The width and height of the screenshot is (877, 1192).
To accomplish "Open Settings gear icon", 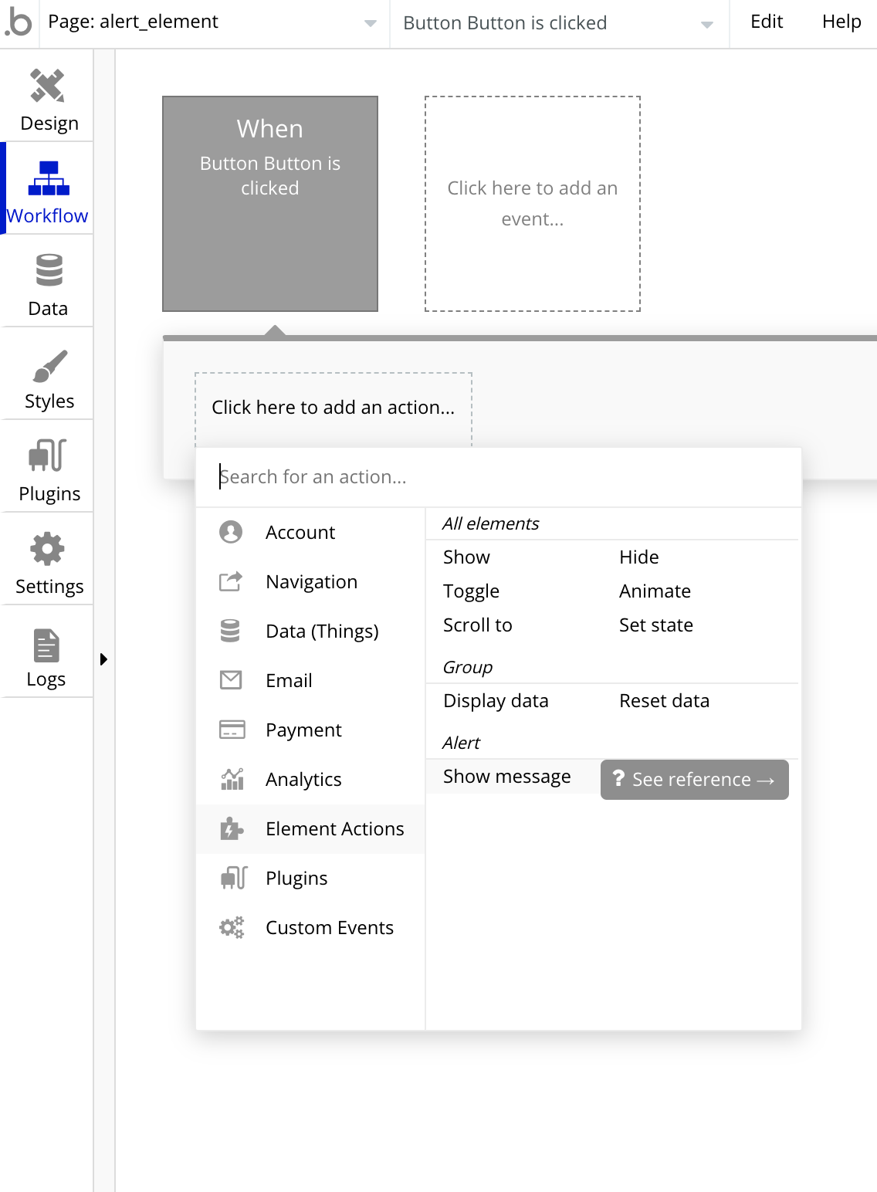I will click(x=48, y=549).
